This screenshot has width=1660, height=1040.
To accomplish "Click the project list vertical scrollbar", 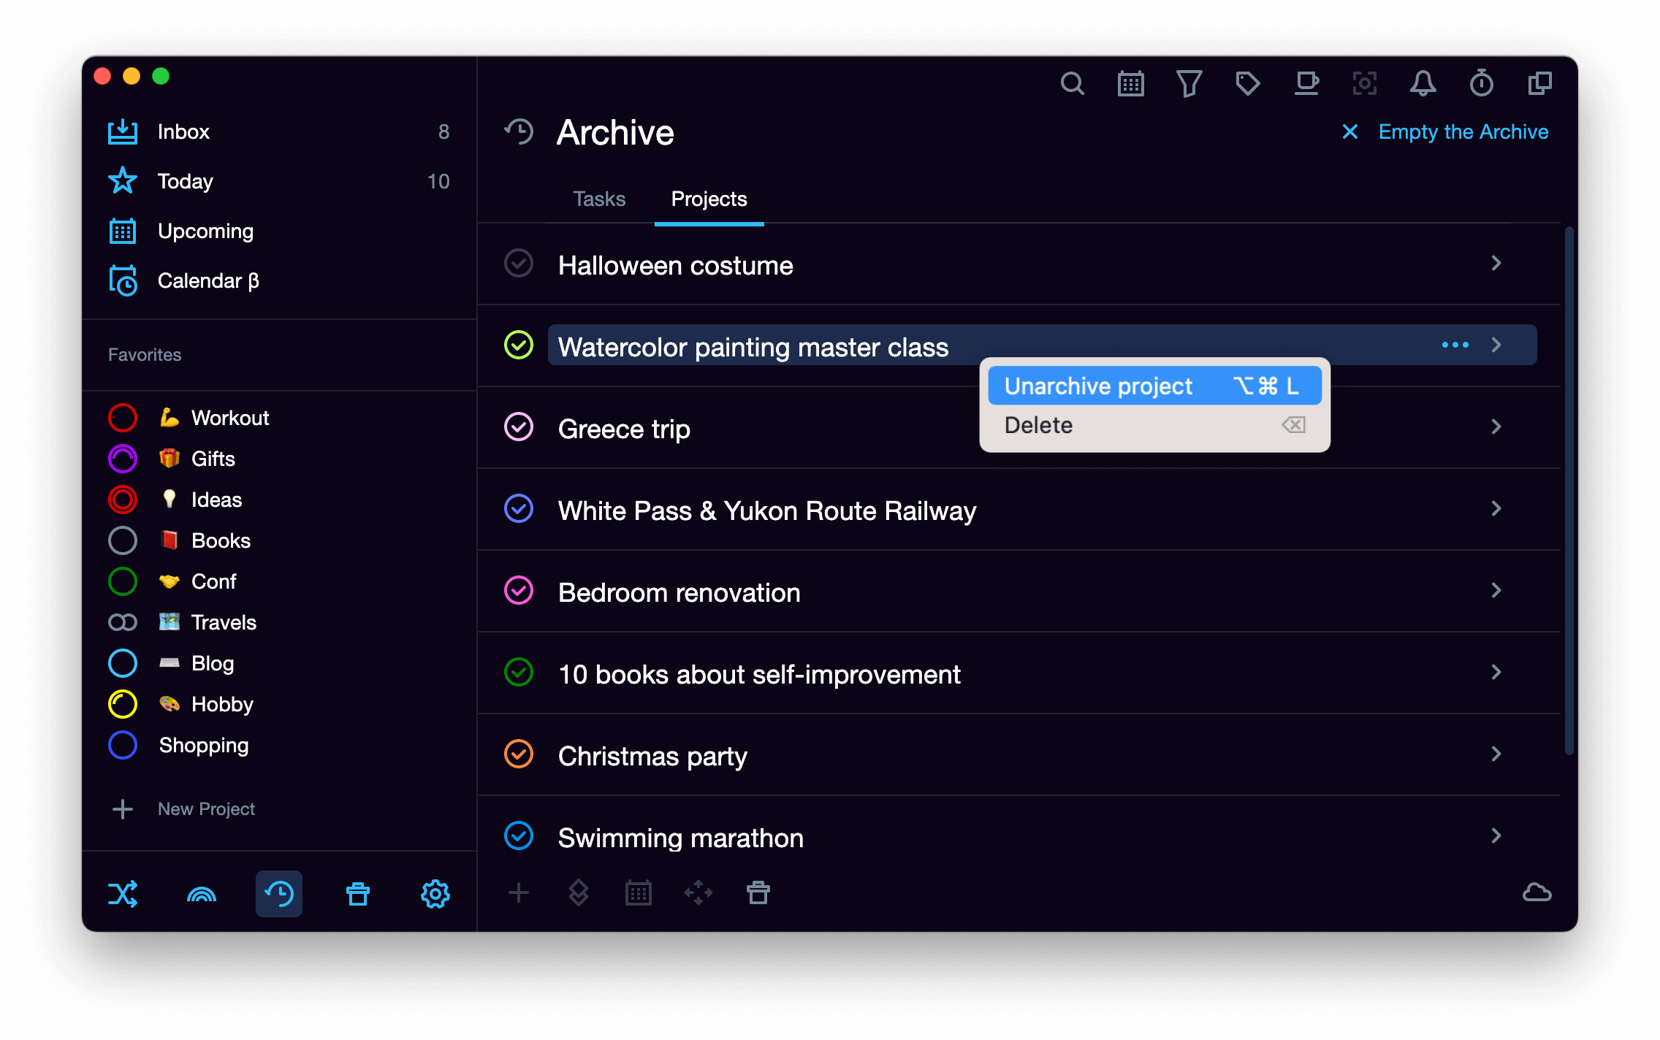I will pos(1569,491).
